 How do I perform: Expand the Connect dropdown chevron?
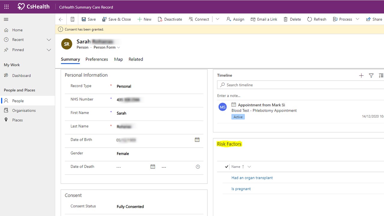[x=217, y=19]
